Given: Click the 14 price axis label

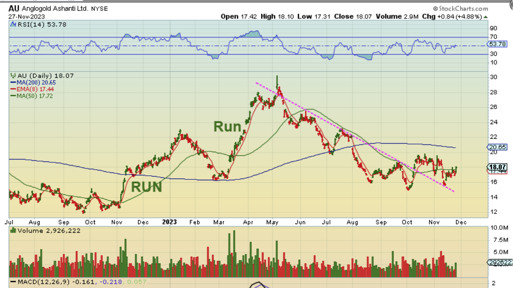Looking at the screenshot, I should pyautogui.click(x=493, y=197).
